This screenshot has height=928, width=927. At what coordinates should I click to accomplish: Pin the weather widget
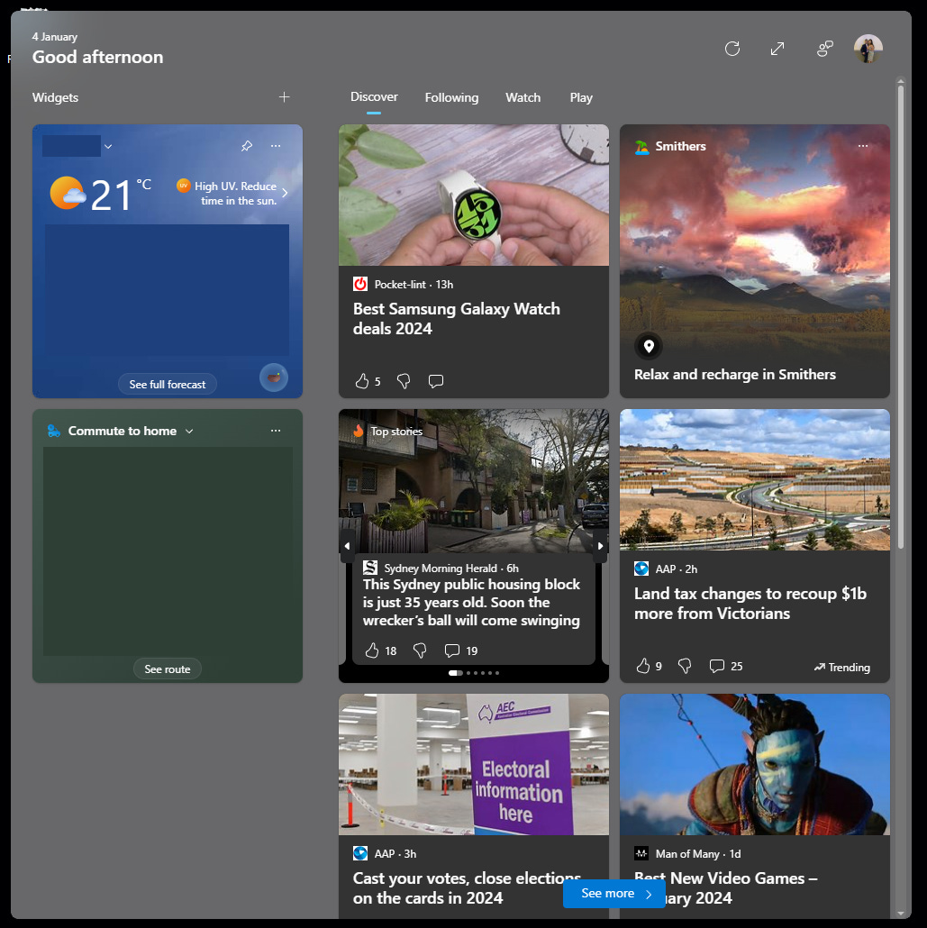click(x=247, y=146)
